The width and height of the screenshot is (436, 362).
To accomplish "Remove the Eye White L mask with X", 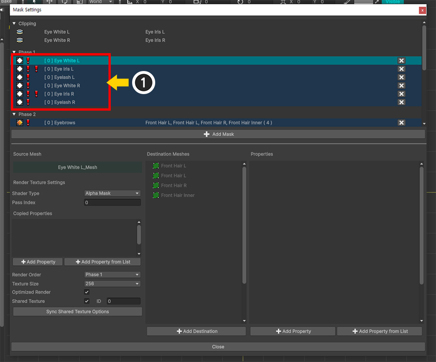I will click(401, 61).
